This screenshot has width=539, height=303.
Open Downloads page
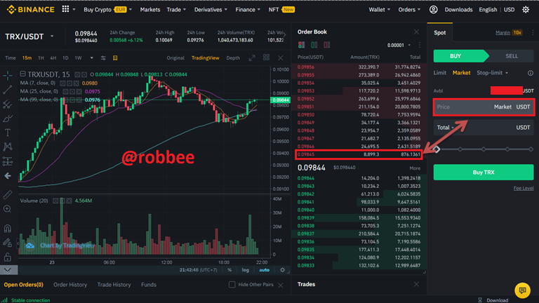tap(458, 10)
